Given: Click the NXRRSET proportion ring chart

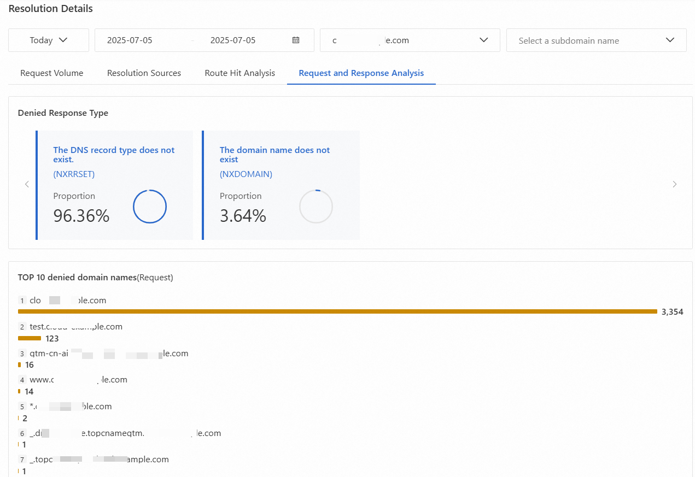Looking at the screenshot, I should coord(149,207).
